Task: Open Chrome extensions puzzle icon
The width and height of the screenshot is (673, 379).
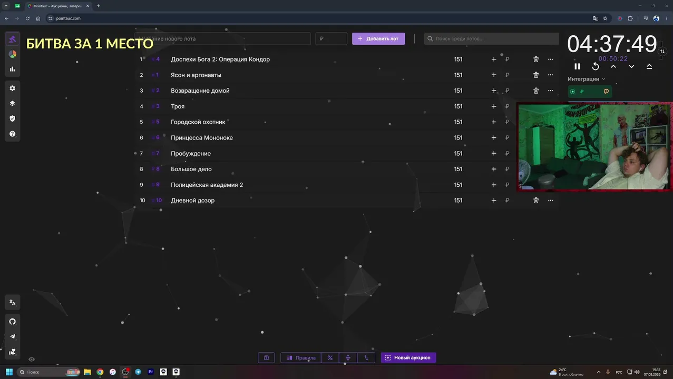Action: coord(630,18)
